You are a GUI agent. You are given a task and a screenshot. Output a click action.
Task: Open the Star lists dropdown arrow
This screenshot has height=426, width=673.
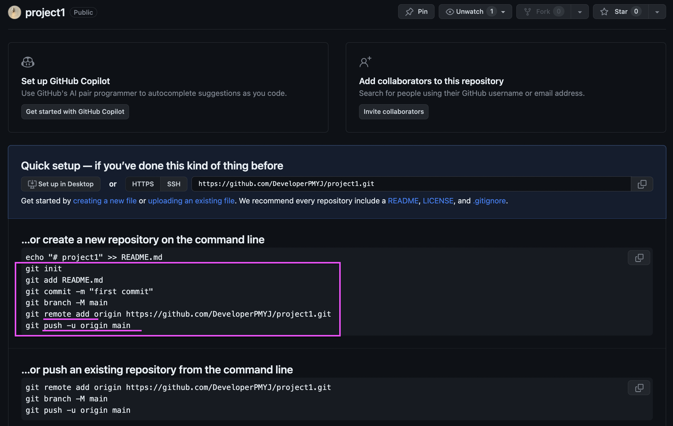[x=657, y=12]
